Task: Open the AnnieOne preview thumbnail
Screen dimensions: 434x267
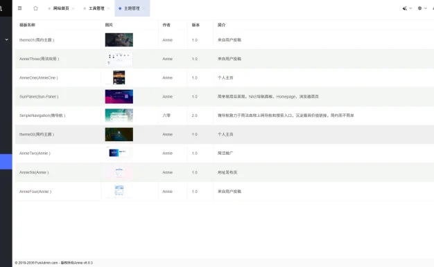Action: (x=119, y=77)
